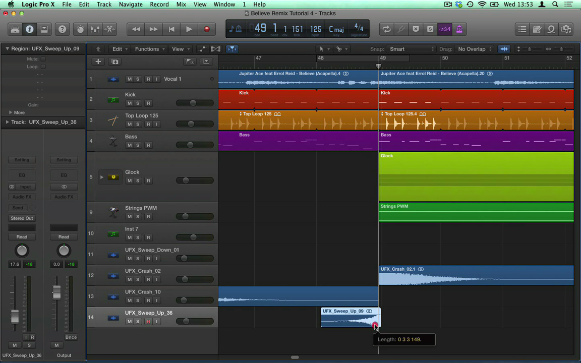Image resolution: width=581 pixels, height=363 pixels.
Task: Open Quick Help question mark
Action: click(62, 29)
